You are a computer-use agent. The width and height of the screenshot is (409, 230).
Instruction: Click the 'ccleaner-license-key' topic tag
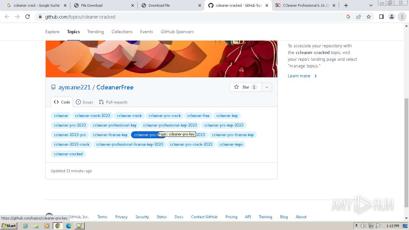click(x=110, y=135)
